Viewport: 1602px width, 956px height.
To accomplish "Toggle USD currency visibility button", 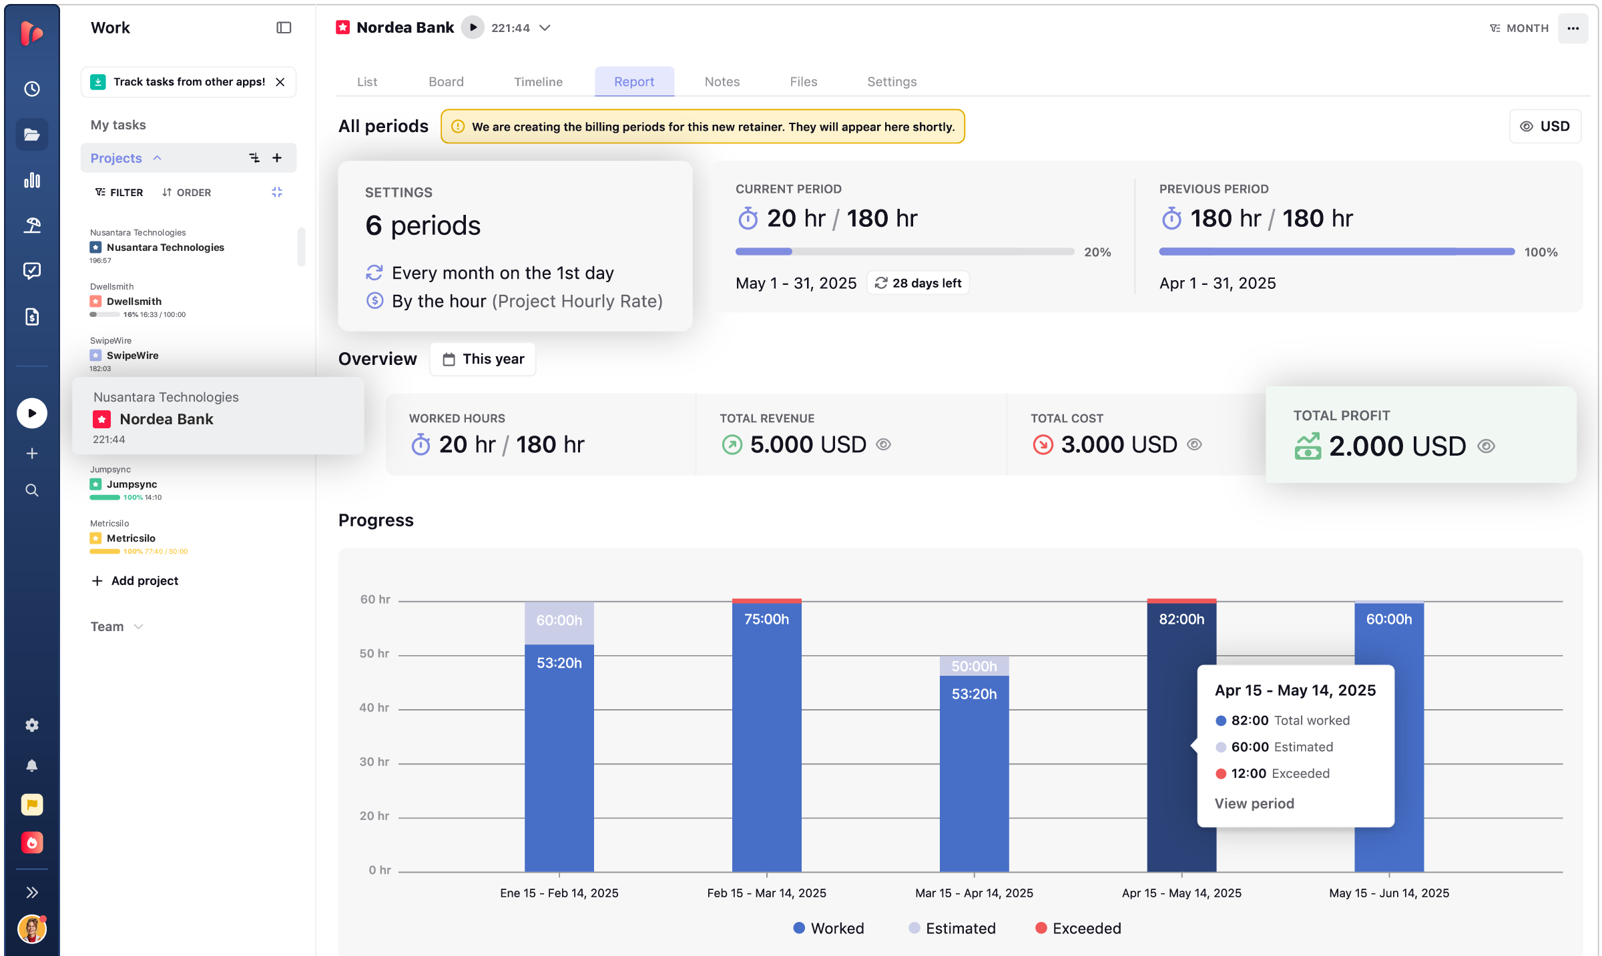I will point(1545,126).
